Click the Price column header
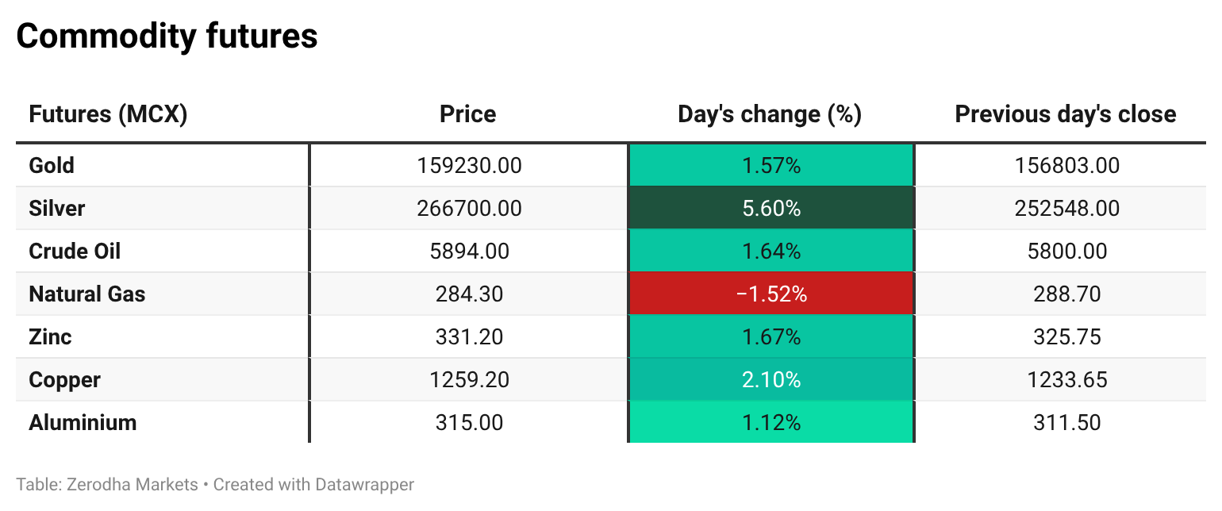 click(468, 114)
